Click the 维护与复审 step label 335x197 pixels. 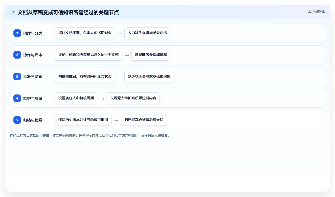point(33,98)
